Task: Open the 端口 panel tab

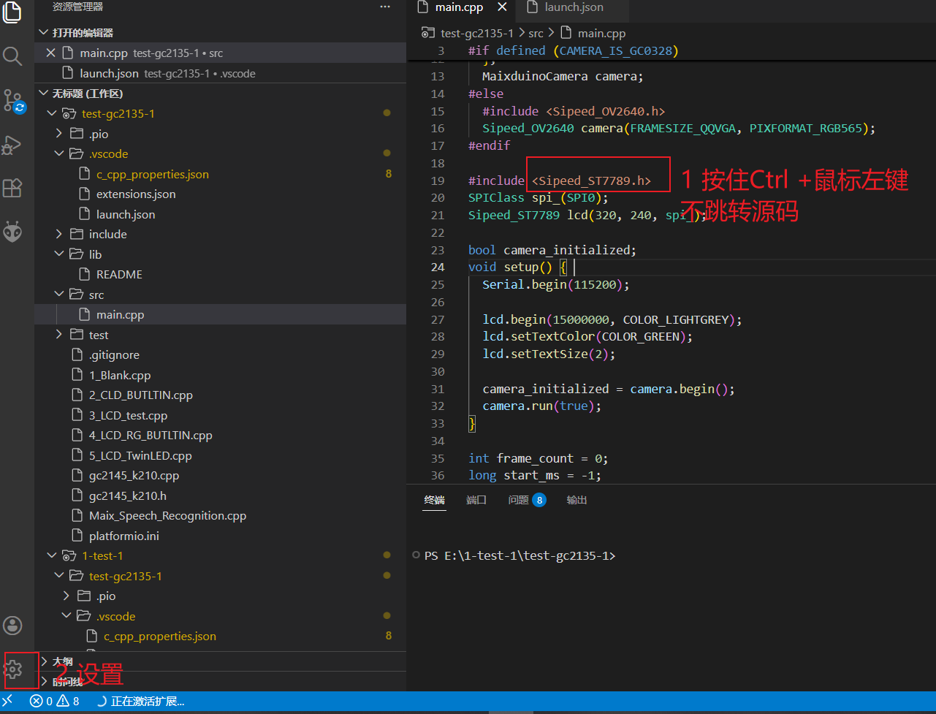Action: [476, 500]
